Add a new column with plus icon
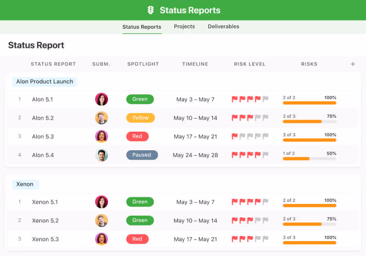This screenshot has height=256, width=366. coord(353,64)
